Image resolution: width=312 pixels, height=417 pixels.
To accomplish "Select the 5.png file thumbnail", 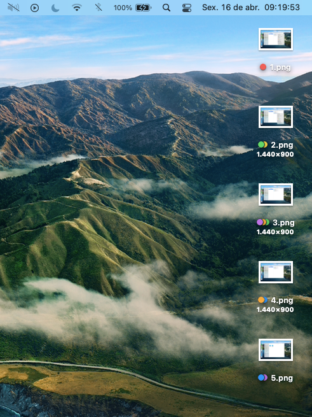I will coord(276,350).
